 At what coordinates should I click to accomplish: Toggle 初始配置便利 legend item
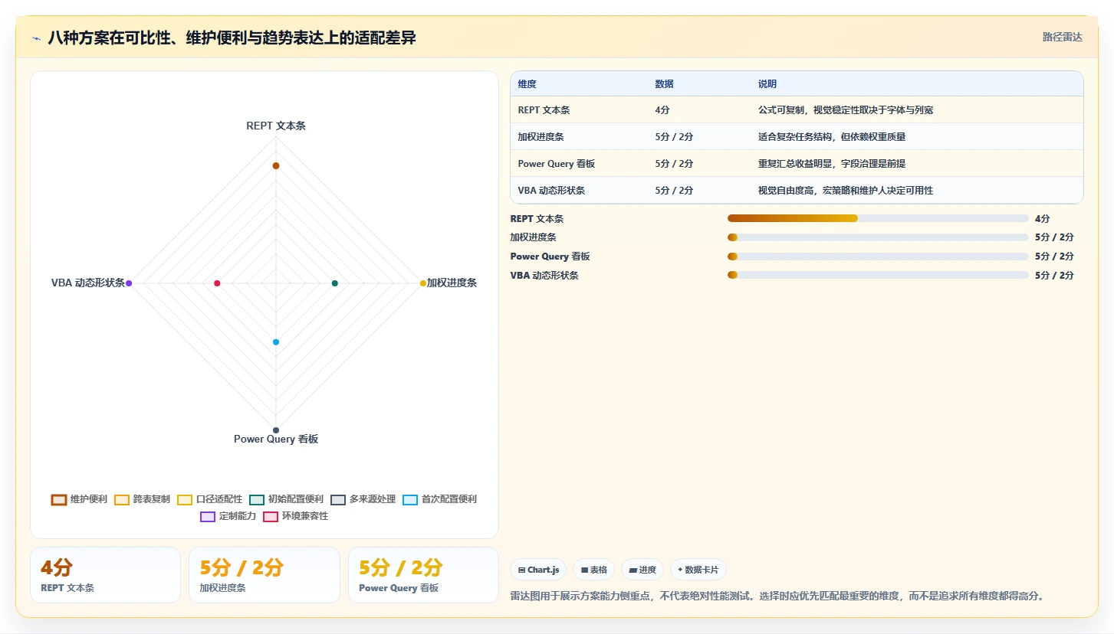(x=287, y=499)
